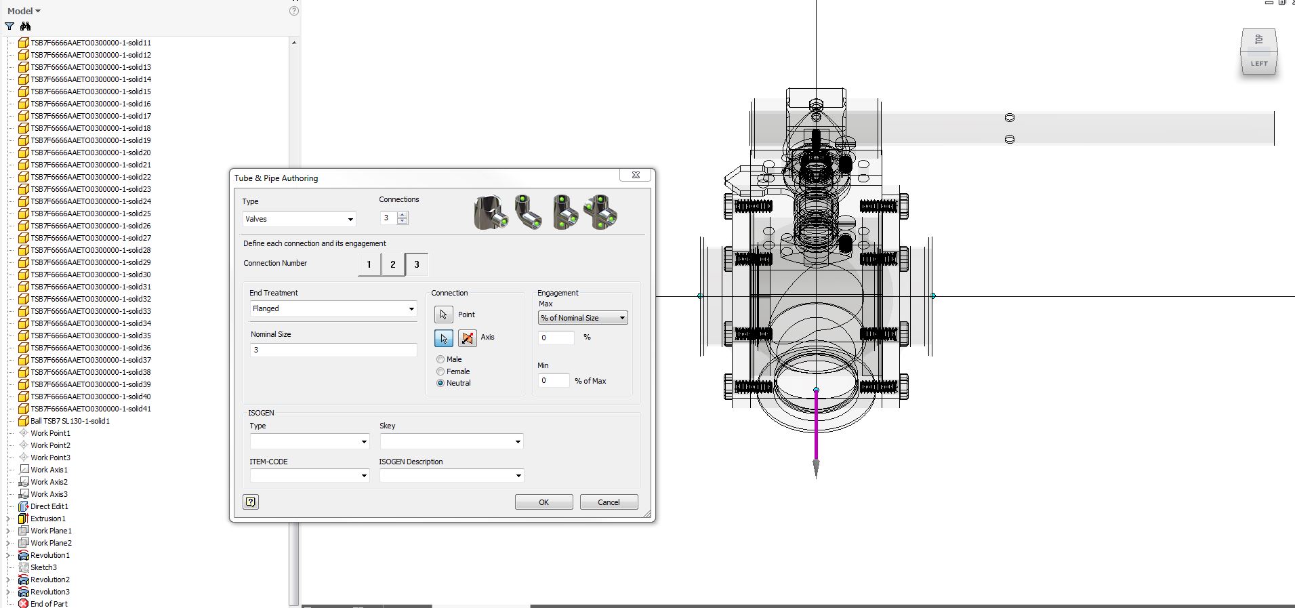Click the Axis selection arrow button
Viewport: 1295px width, 608px height.
443,338
